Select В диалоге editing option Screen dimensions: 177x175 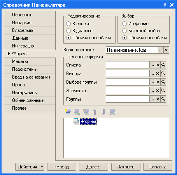pos(68,31)
